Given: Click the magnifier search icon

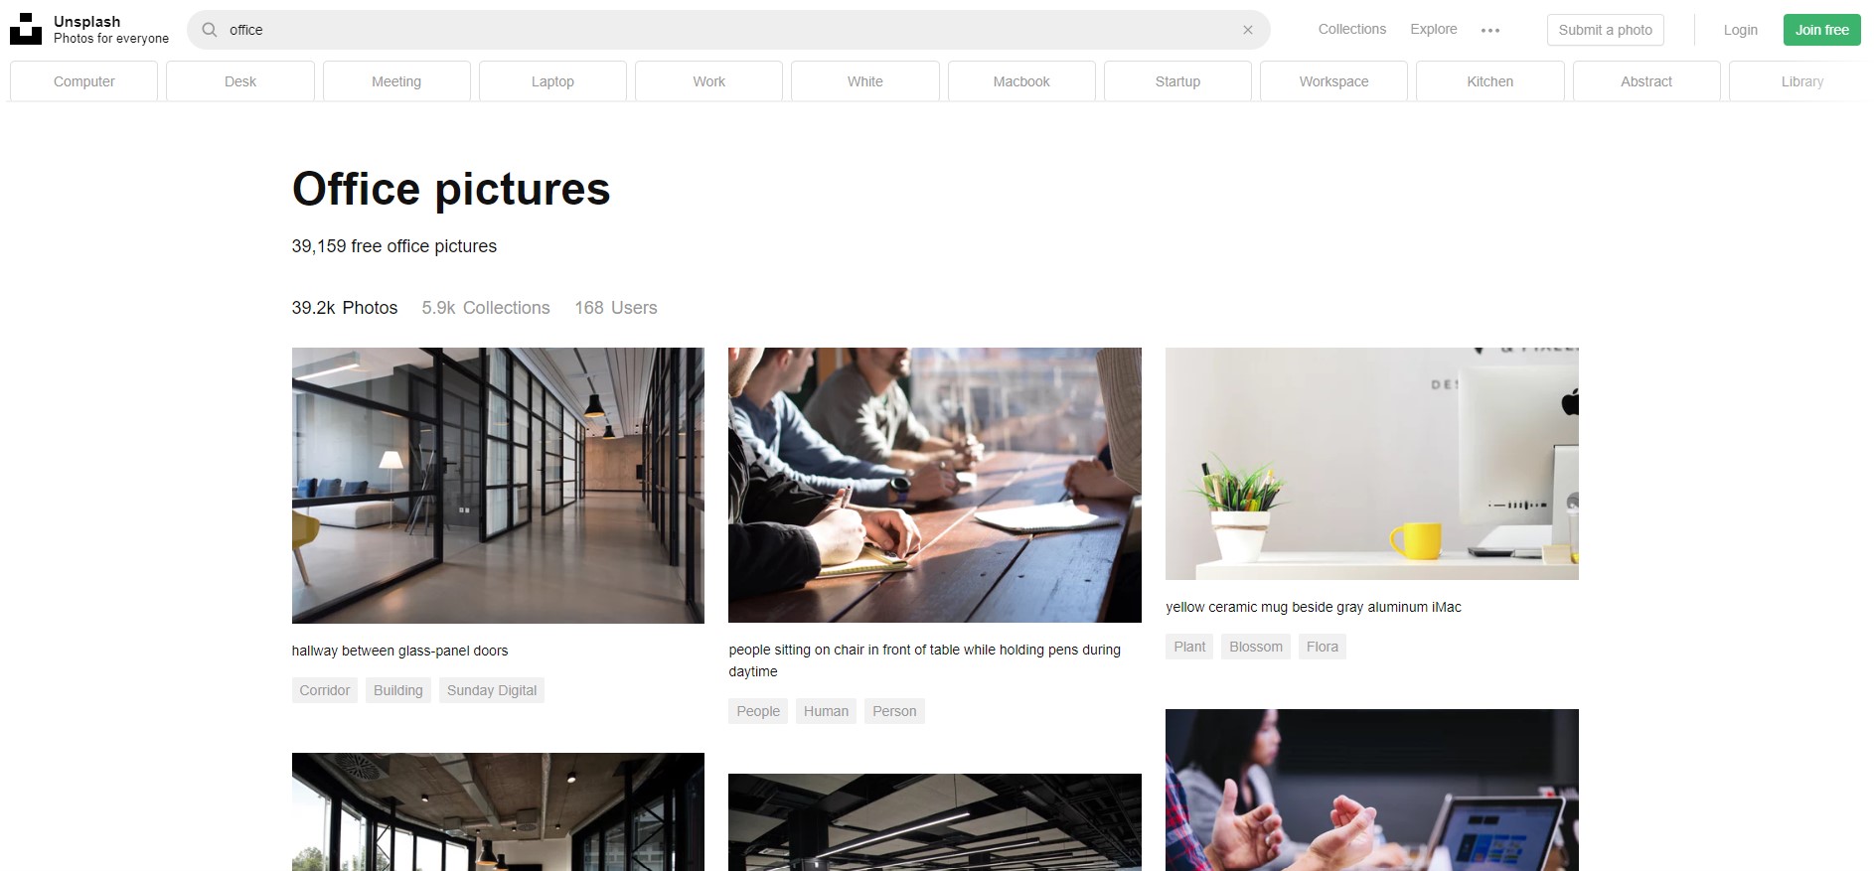Looking at the screenshot, I should 210,30.
